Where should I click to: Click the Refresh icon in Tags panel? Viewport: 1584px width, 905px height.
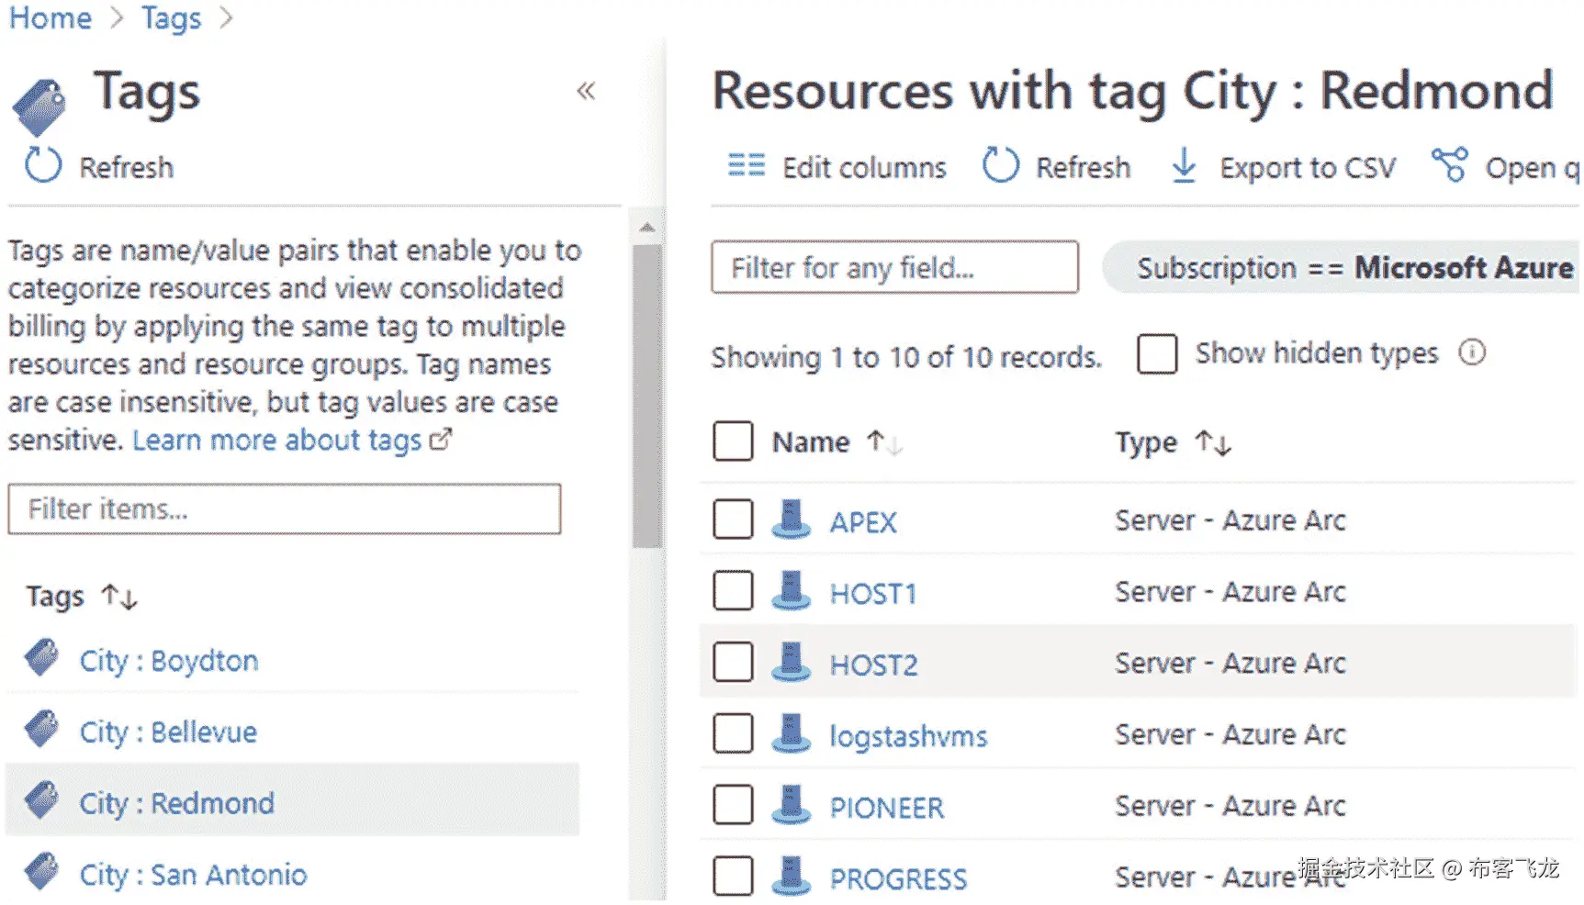43,165
